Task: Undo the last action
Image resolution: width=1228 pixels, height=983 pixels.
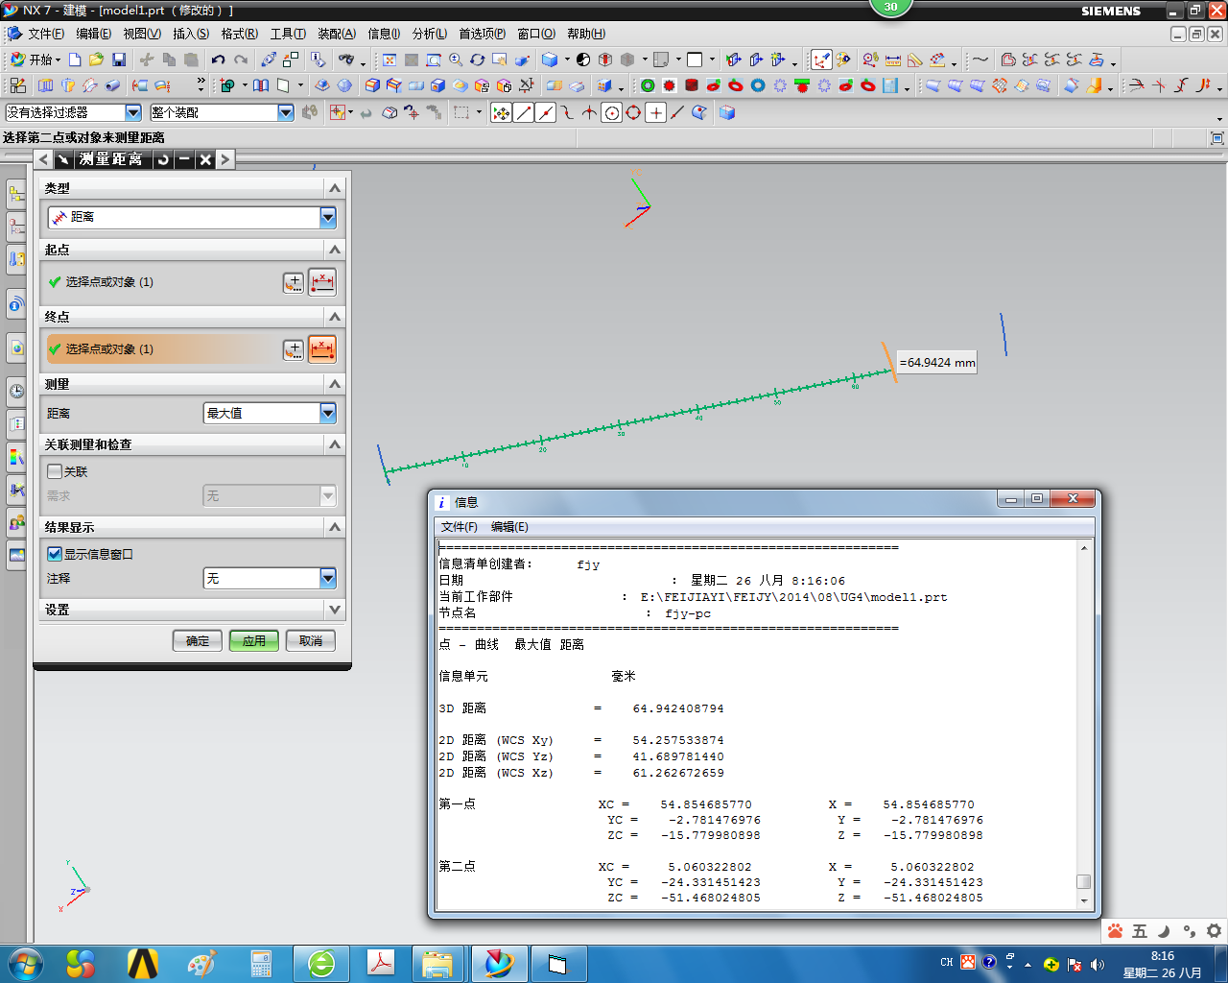Action: tap(219, 60)
